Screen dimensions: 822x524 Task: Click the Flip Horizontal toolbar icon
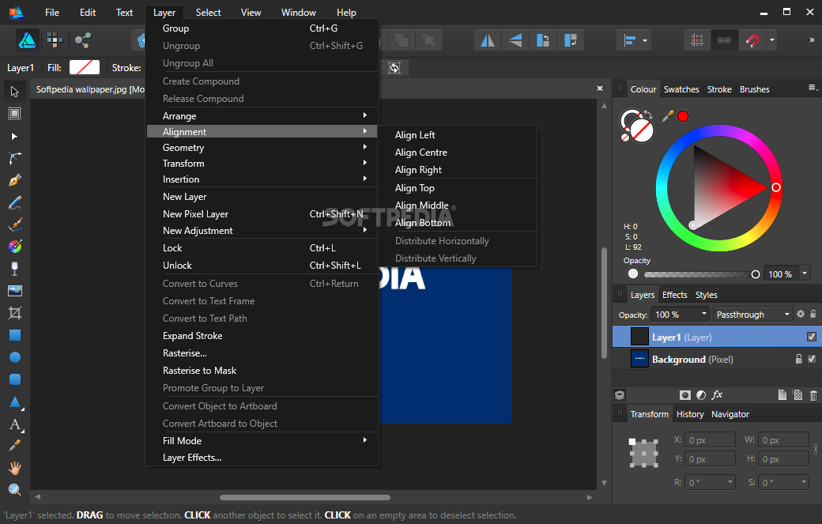pyautogui.click(x=488, y=40)
